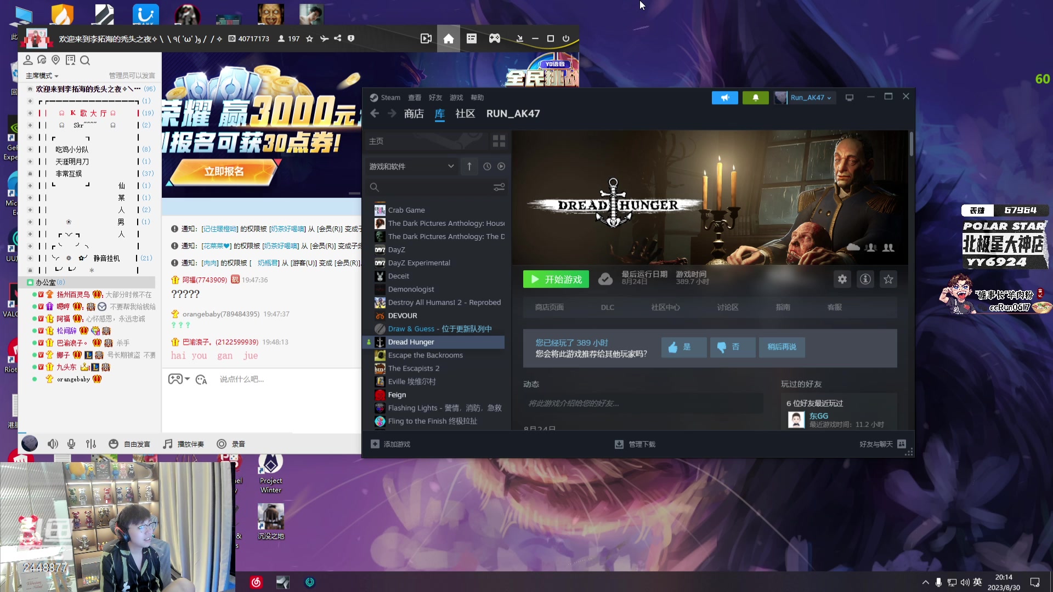Open the 社区中心 link
Viewport: 1053px width, 592px height.
coord(665,308)
